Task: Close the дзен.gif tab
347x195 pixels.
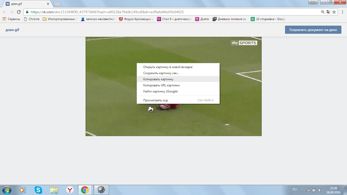Action: 48,4
